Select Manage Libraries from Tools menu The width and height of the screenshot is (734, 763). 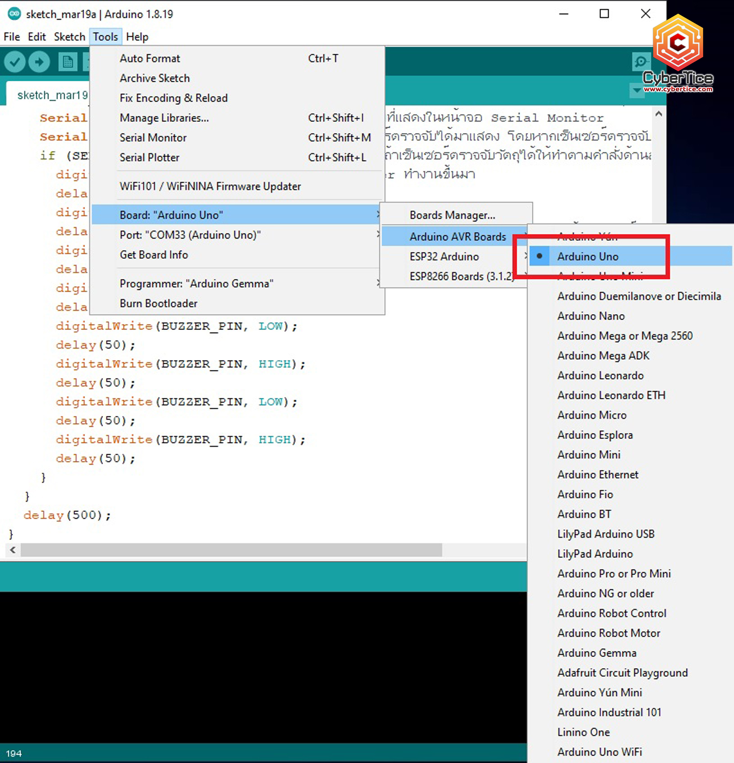coord(164,118)
